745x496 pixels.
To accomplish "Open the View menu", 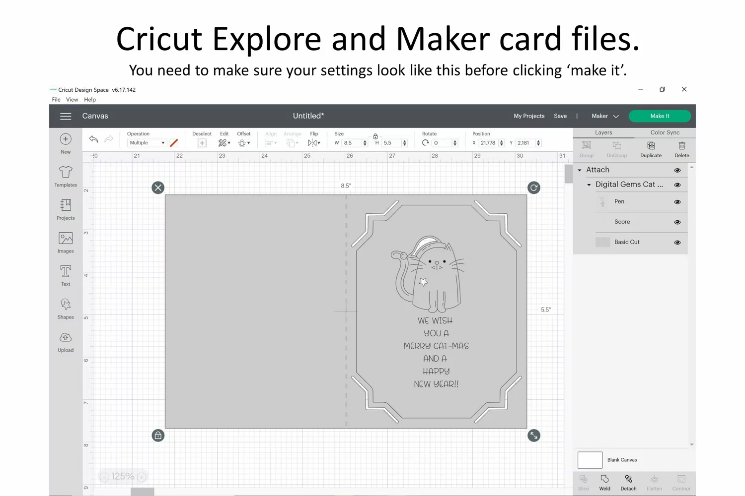I will pos(72,100).
